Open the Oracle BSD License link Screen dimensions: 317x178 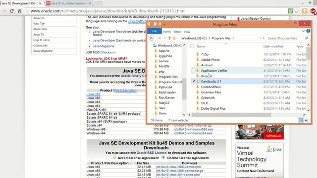[152, 153]
